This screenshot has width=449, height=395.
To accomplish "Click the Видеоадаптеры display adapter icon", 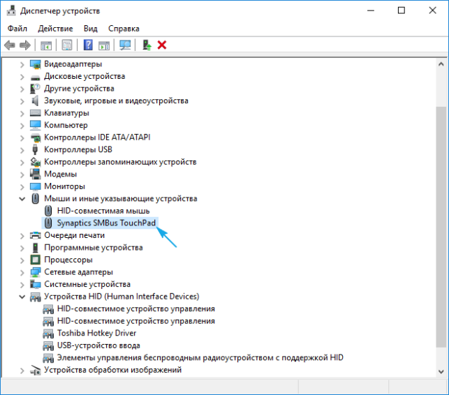I will [35, 64].
